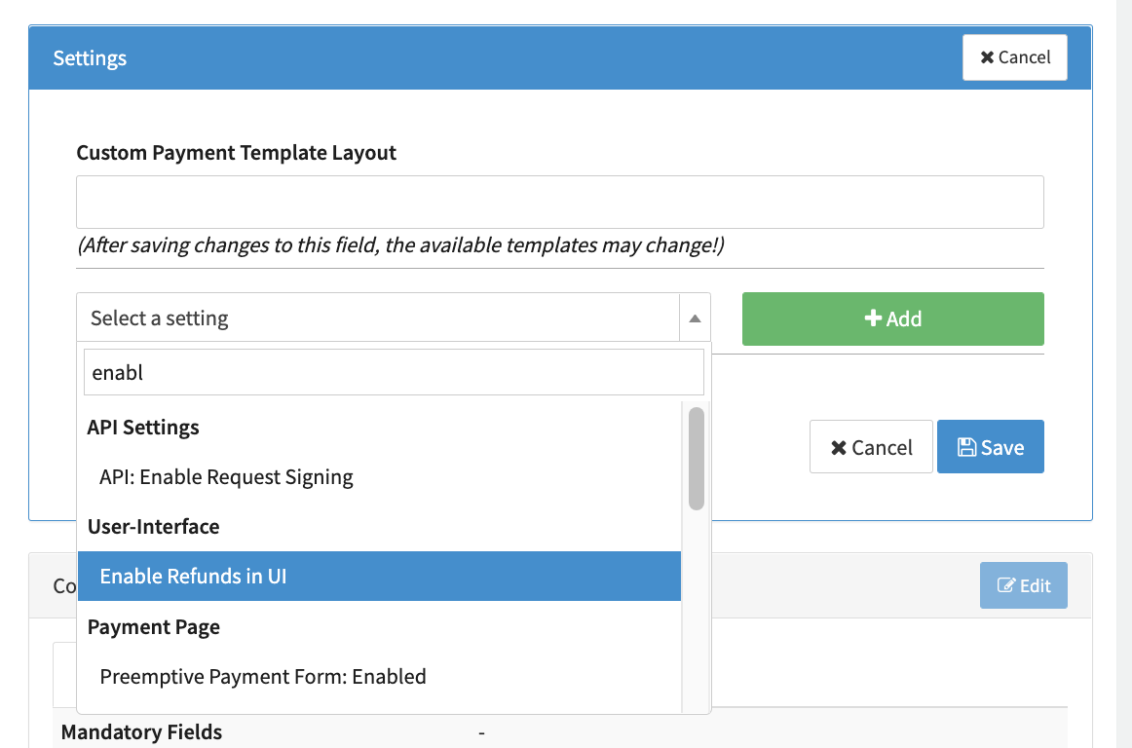Pick "Preemptive Payment Form: Enabled" option
1132x748 pixels.
tap(263, 676)
